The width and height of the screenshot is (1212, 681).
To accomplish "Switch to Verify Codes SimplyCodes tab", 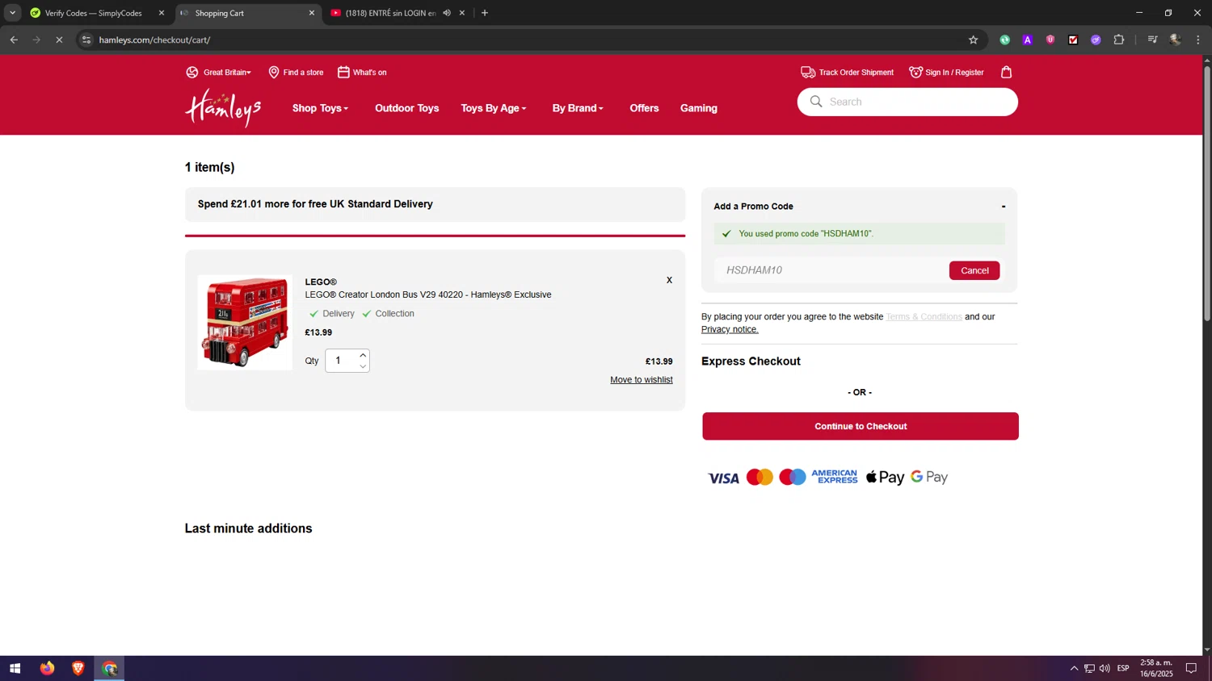I will (95, 13).
